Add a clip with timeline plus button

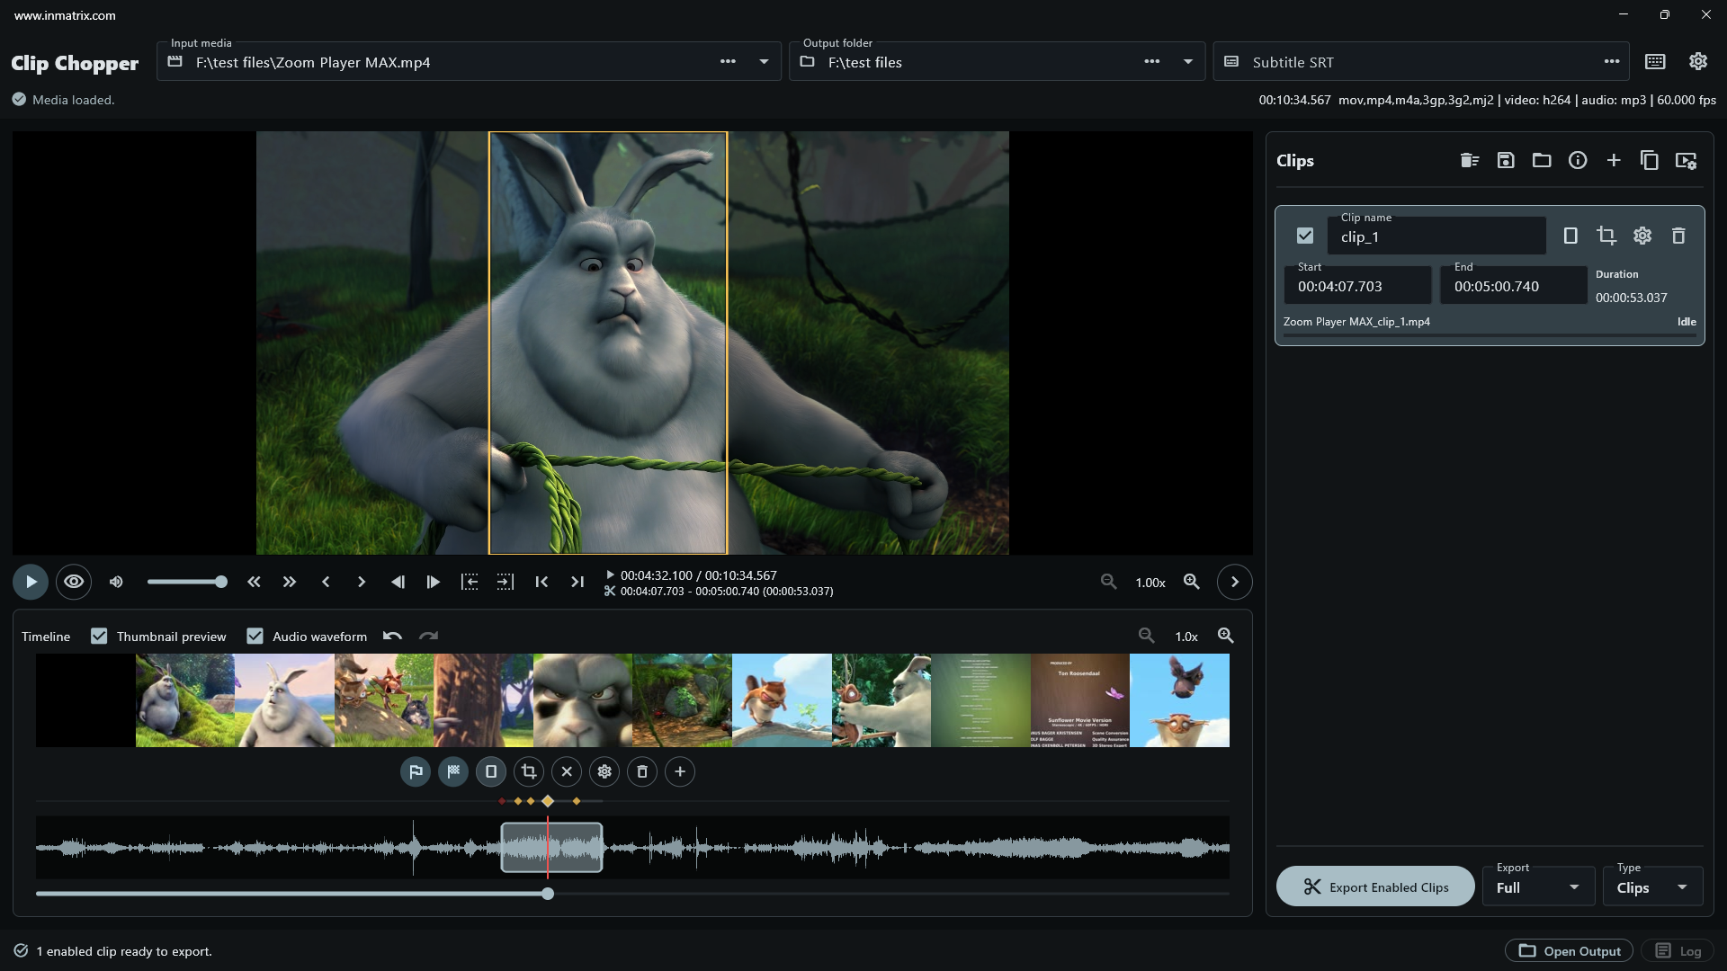[680, 771]
